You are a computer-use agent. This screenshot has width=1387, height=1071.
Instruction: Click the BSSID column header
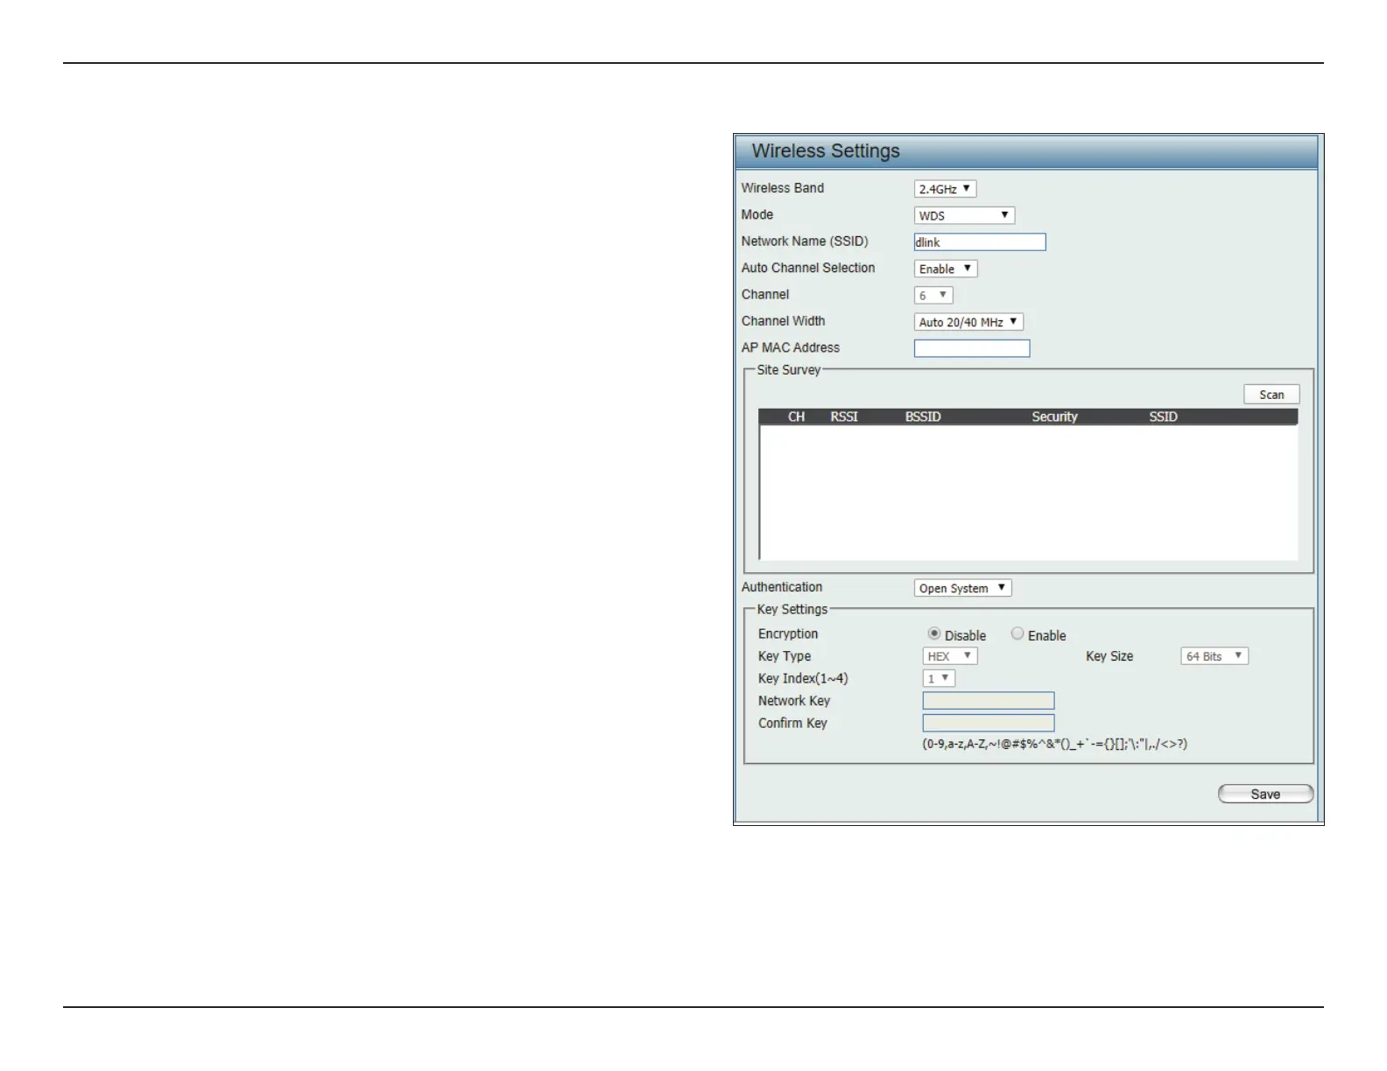[923, 417]
